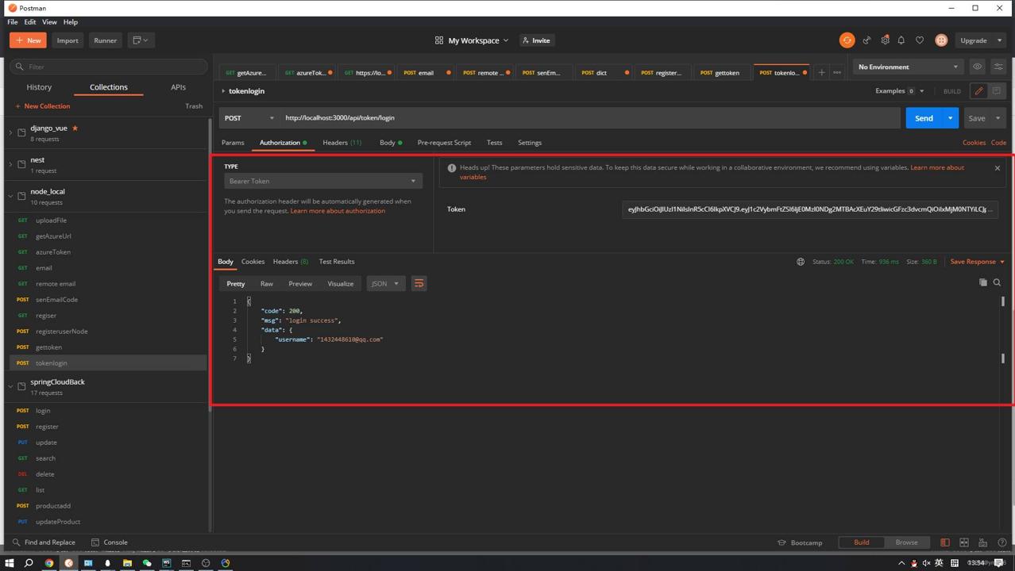Switch to Build mode toggle

coord(861,542)
